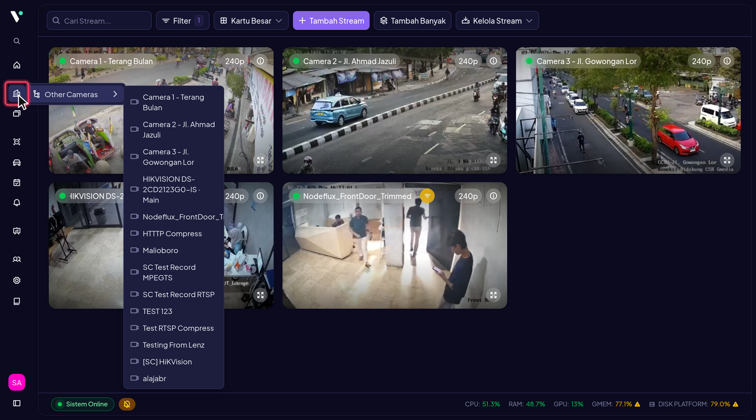Choose Testing From Lenz from the list

(x=174, y=345)
